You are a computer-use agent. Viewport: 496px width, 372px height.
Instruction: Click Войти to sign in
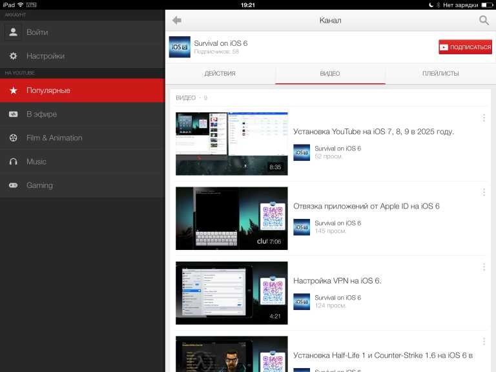pyautogui.click(x=82, y=32)
